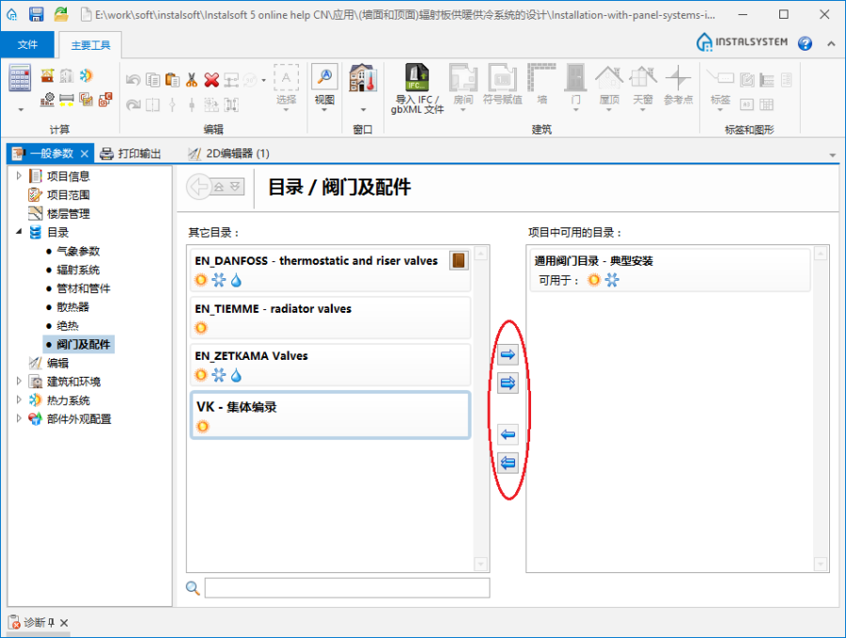
Task: Collapse the ribbon with the chevron
Action: tap(831, 43)
